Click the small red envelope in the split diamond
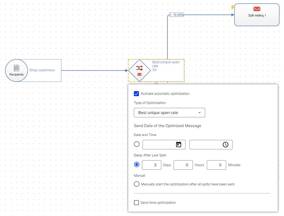The height and width of the screenshot is (216, 284). pos(139,74)
